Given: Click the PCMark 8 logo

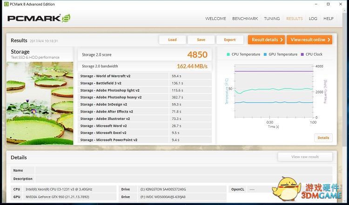Looking at the screenshot, I should pyautogui.click(x=39, y=18).
